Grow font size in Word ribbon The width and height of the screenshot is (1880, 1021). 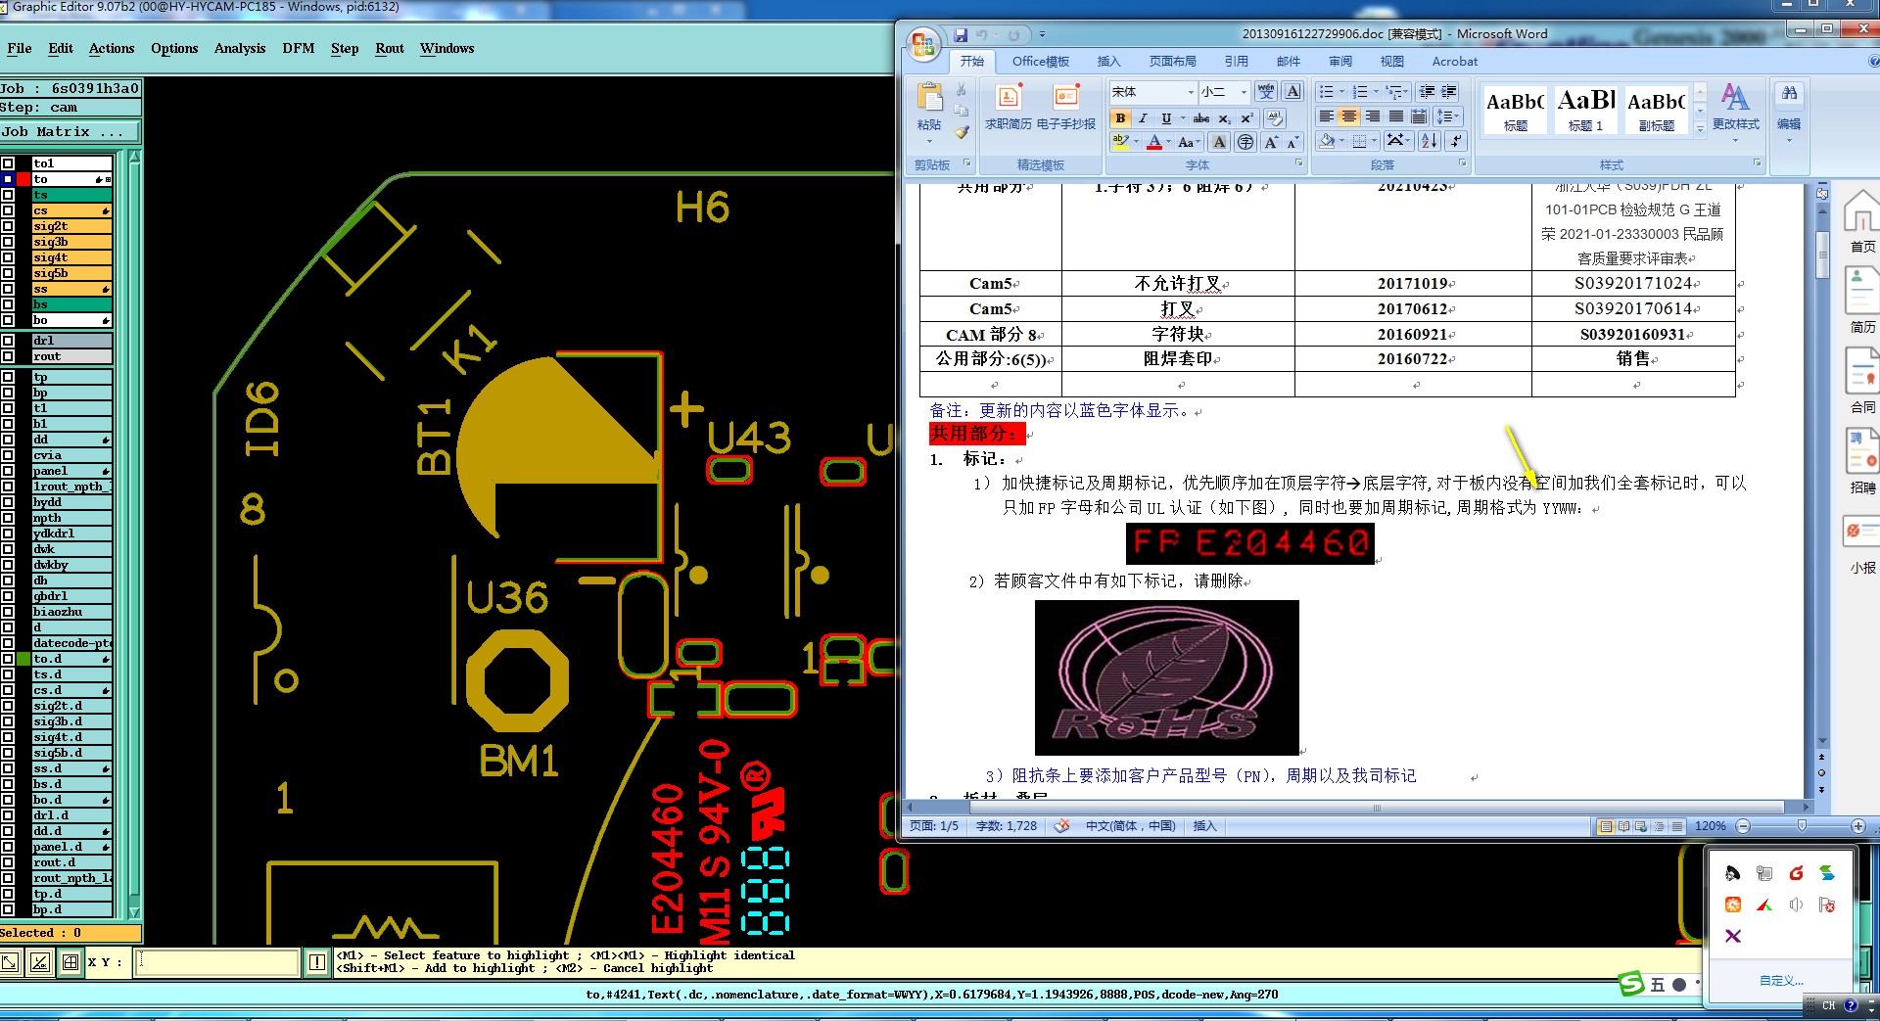pyautogui.click(x=1271, y=142)
